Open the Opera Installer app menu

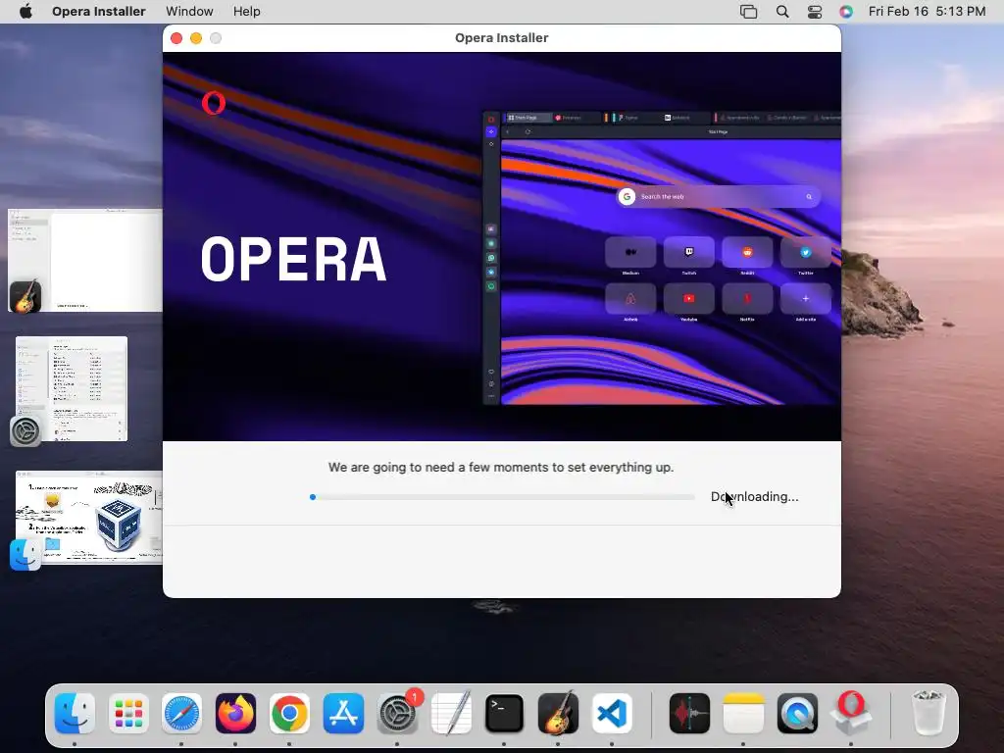[99, 11]
